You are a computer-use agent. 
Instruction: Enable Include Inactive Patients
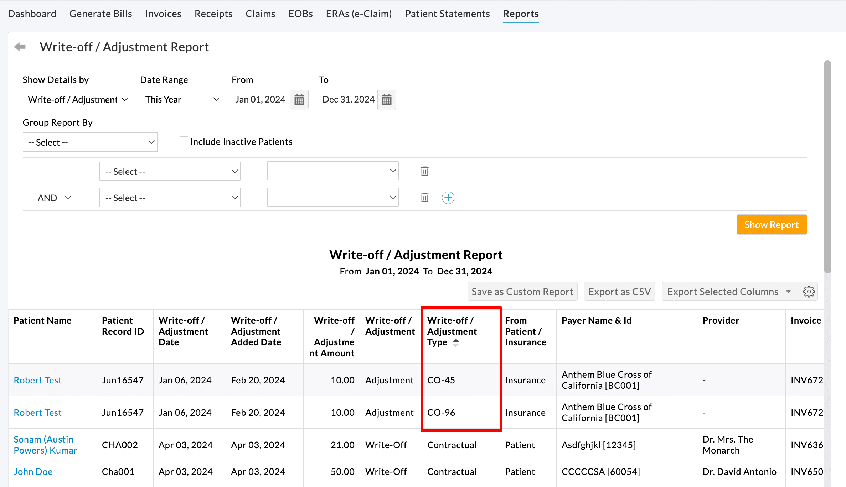coord(184,140)
